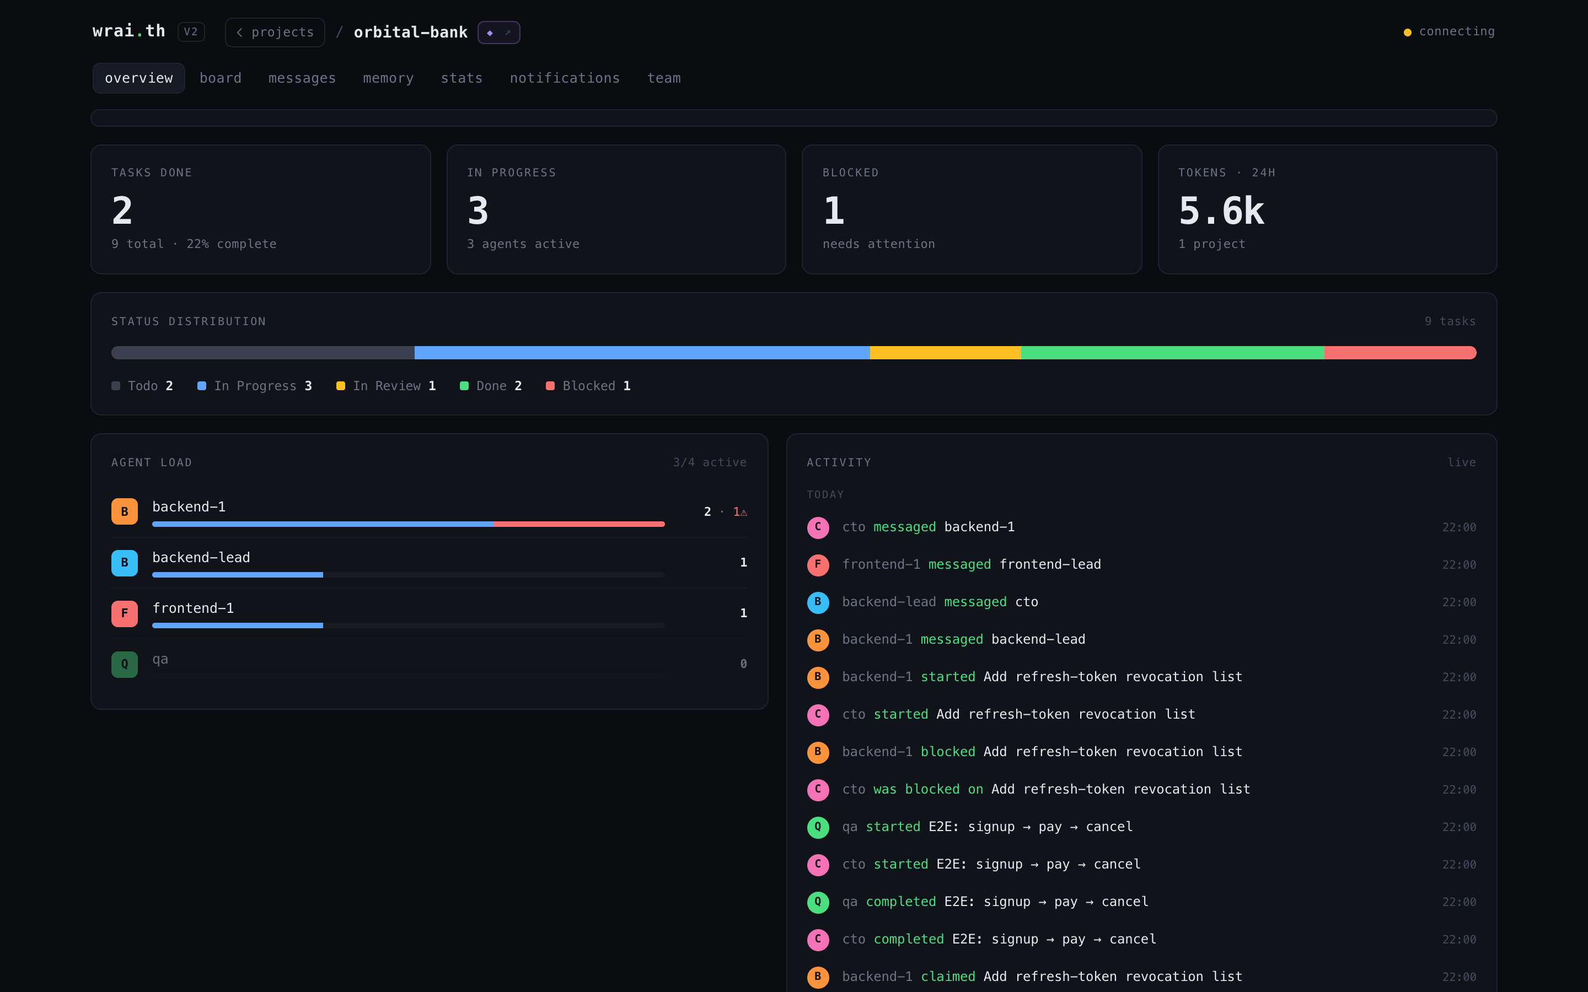Image resolution: width=1588 pixels, height=992 pixels.
Task: Click the 'backend-1' name in Agent Load
Action: (x=189, y=506)
